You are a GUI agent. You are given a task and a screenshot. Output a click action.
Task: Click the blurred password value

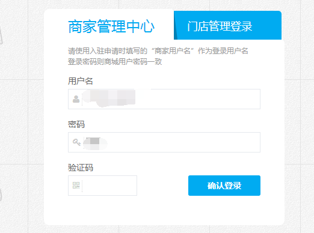pos(95,144)
